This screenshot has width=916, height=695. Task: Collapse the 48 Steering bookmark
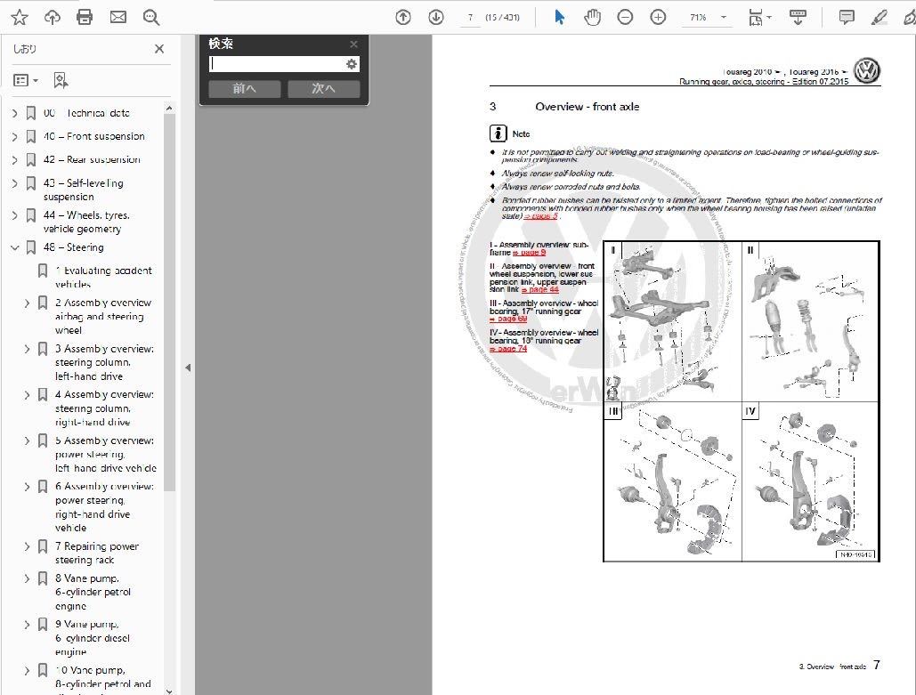click(14, 247)
